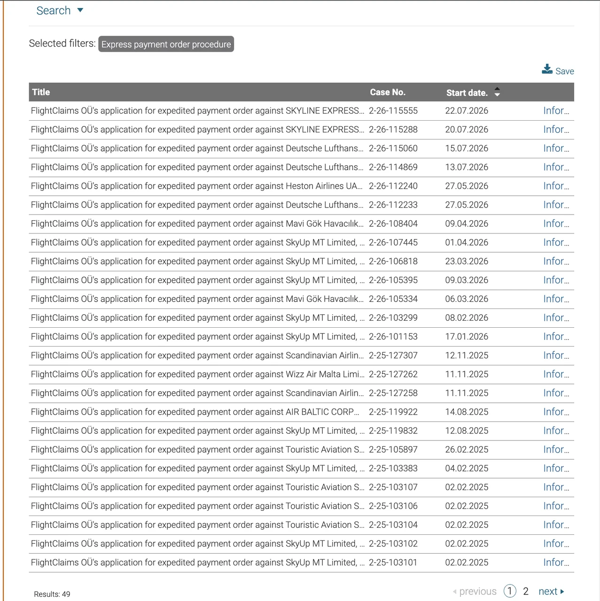Click the previous arrow triangle icon
The width and height of the screenshot is (600, 601).
(x=454, y=592)
